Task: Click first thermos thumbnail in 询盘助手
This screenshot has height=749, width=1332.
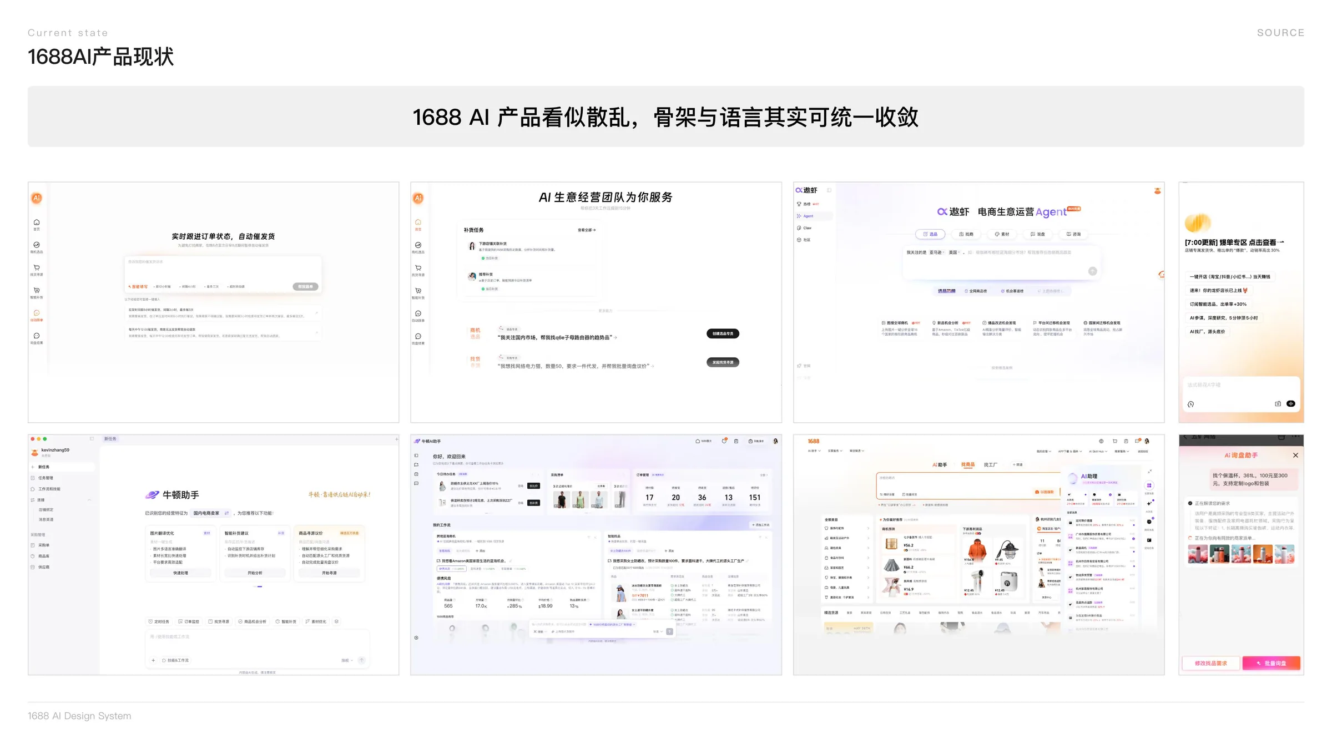Action: (x=1198, y=554)
